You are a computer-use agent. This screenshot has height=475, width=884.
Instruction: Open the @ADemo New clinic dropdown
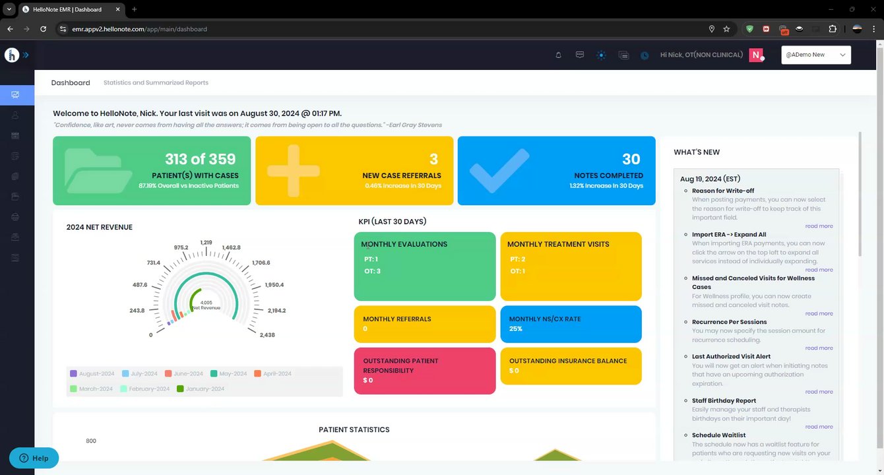[x=816, y=55]
